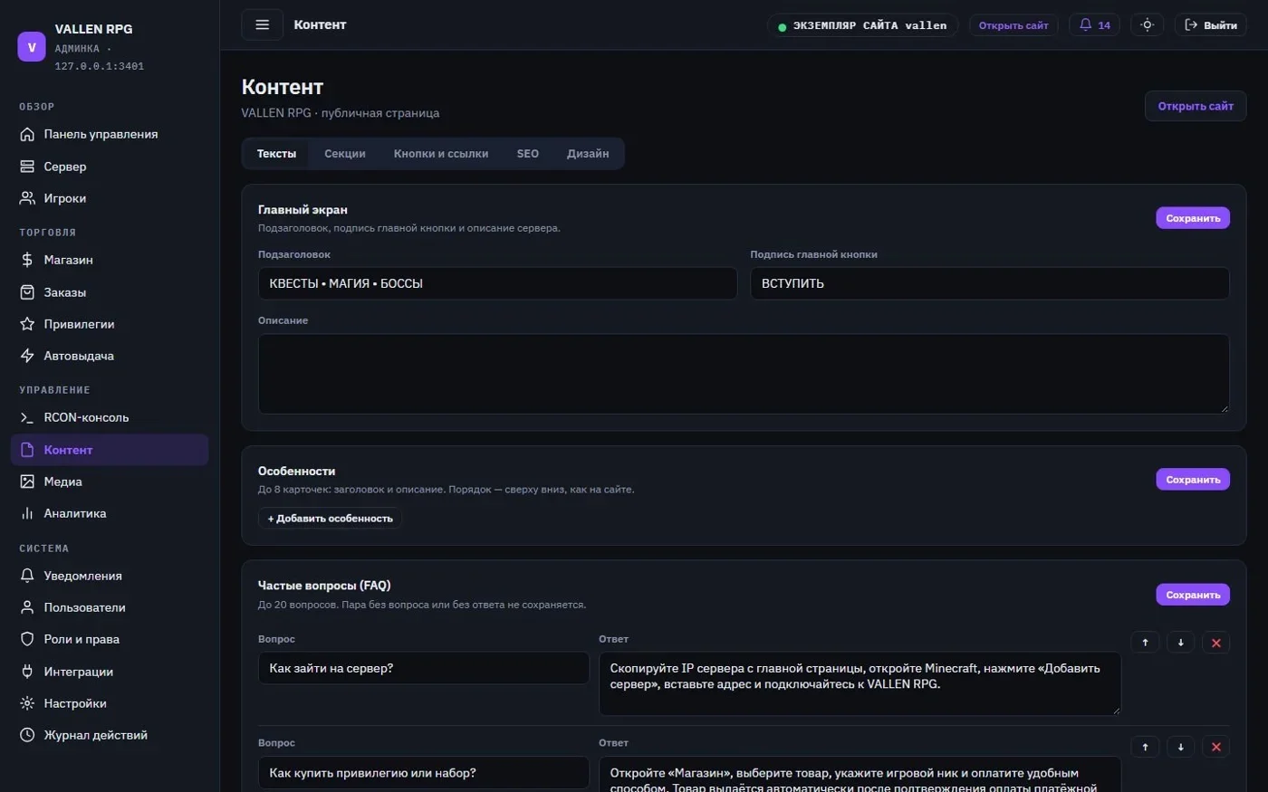Switch theme with the sun icon

tap(1147, 25)
